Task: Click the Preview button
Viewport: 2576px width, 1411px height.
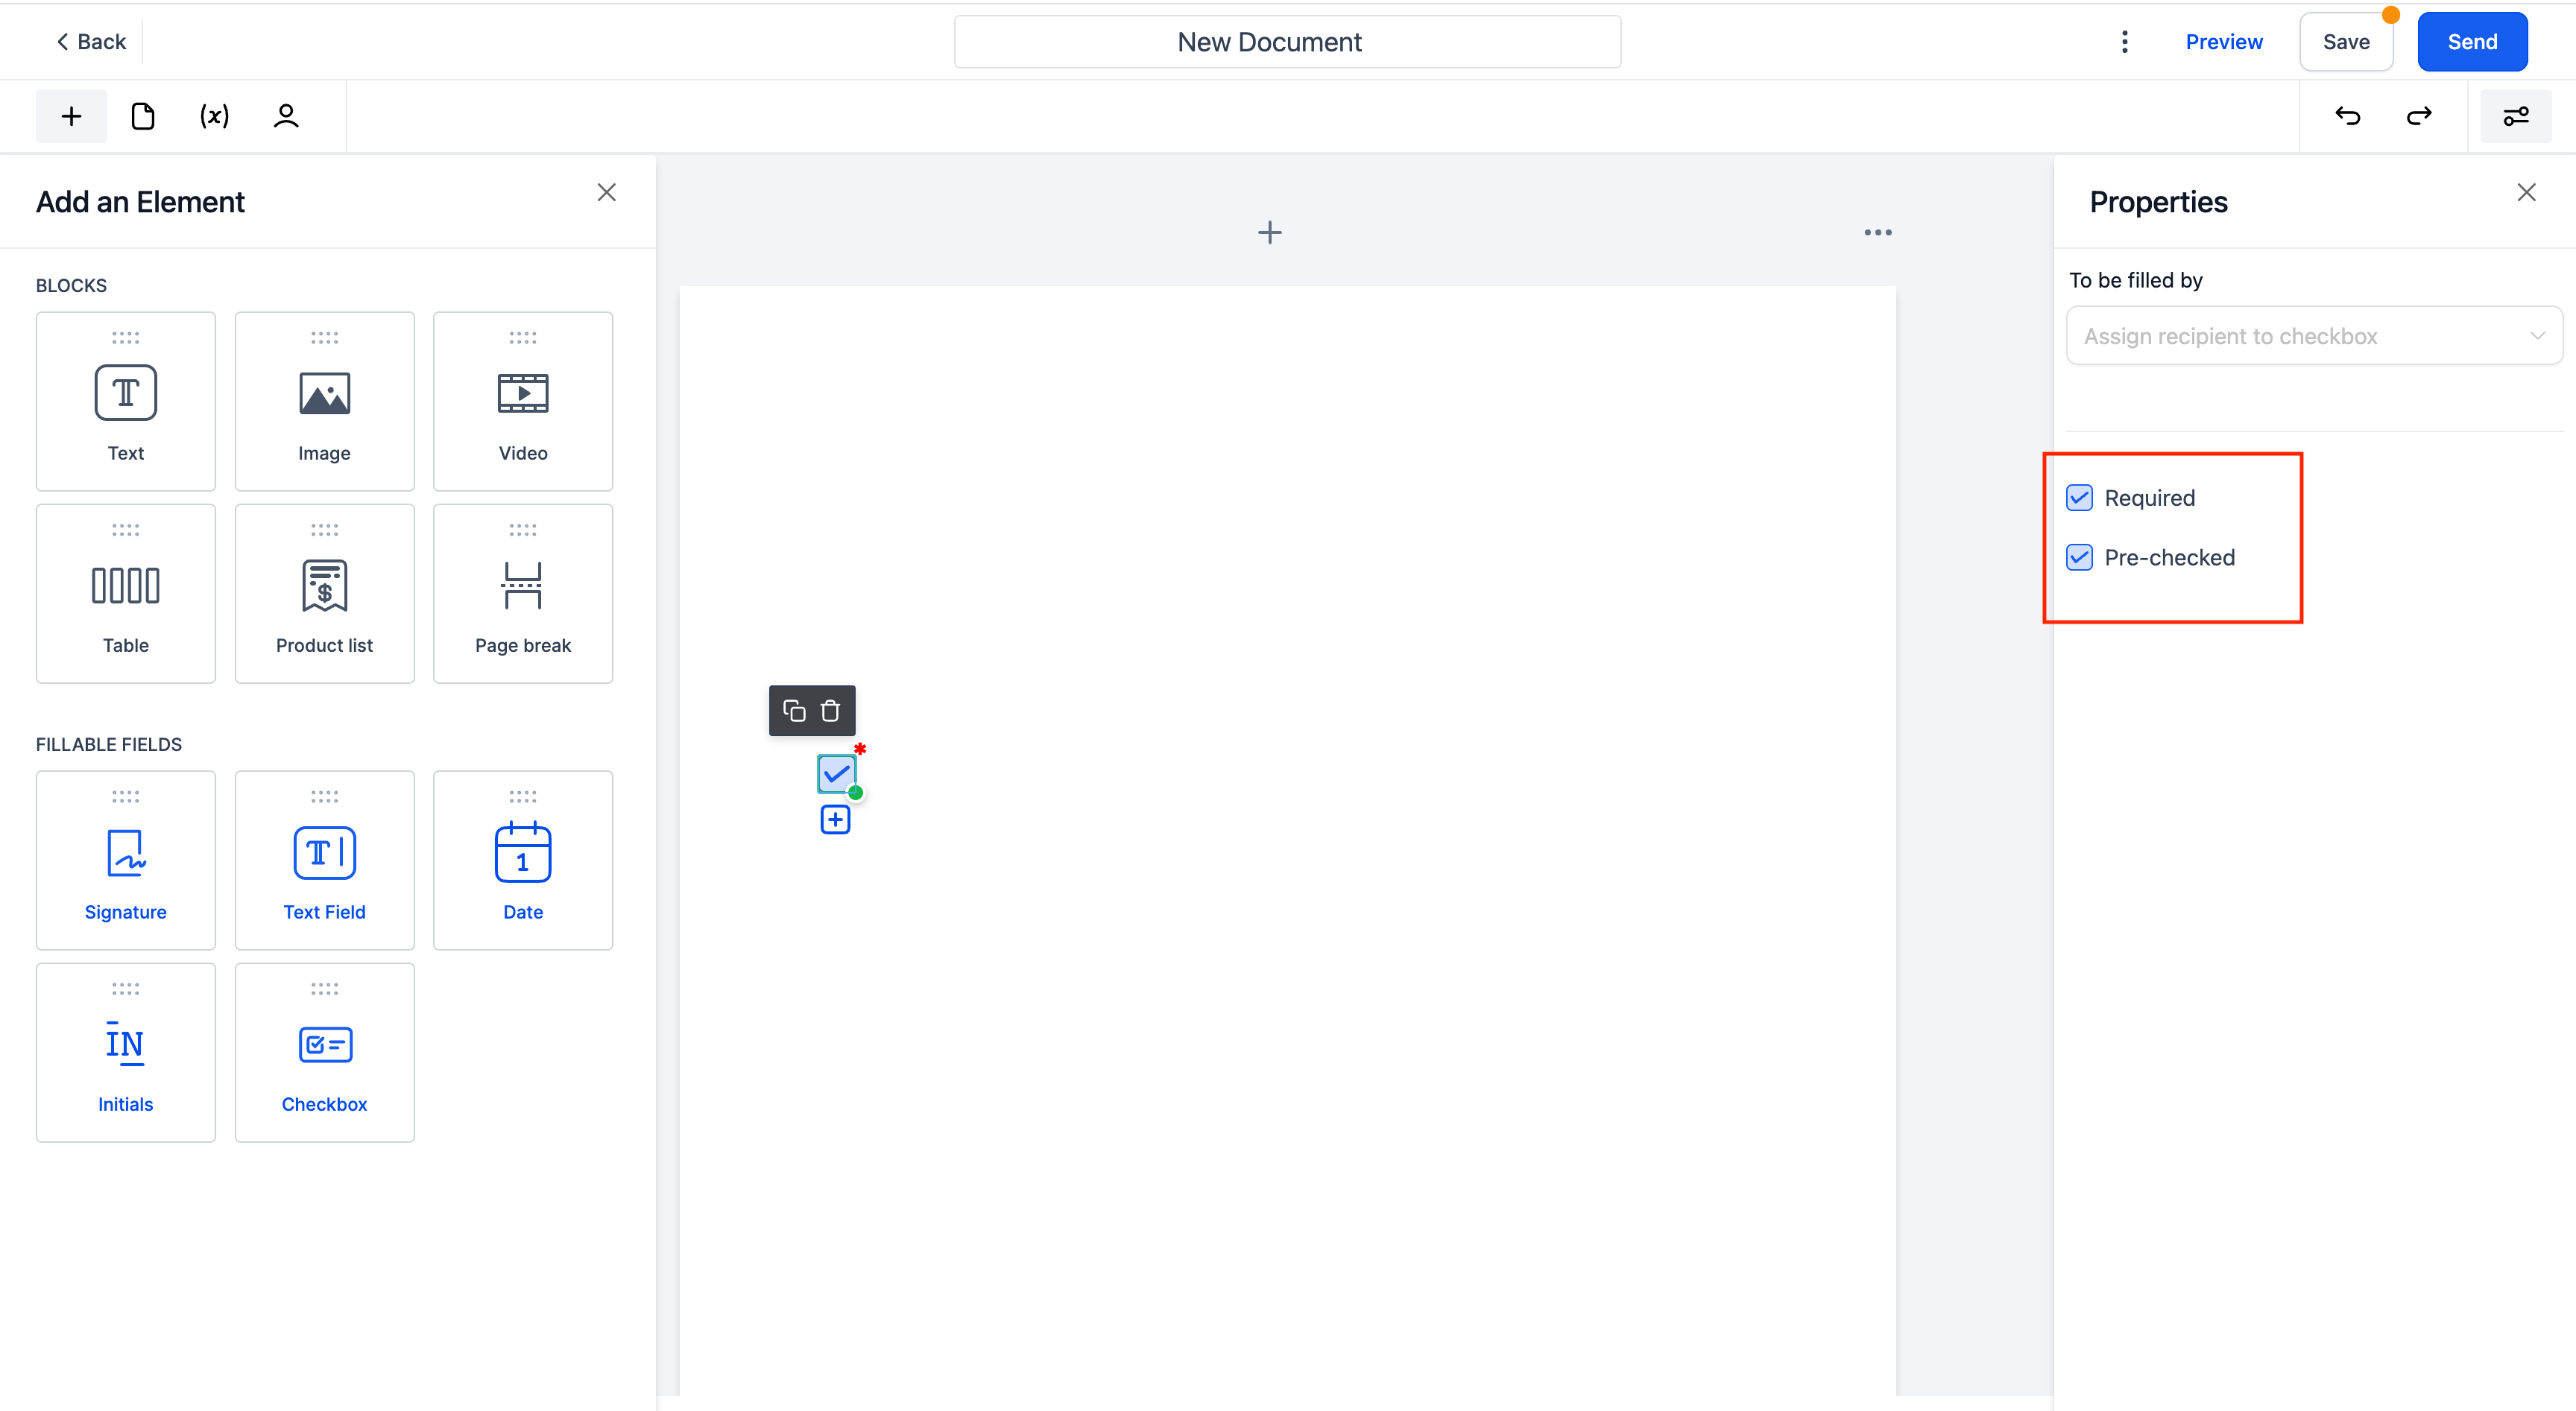Action: point(2225,40)
